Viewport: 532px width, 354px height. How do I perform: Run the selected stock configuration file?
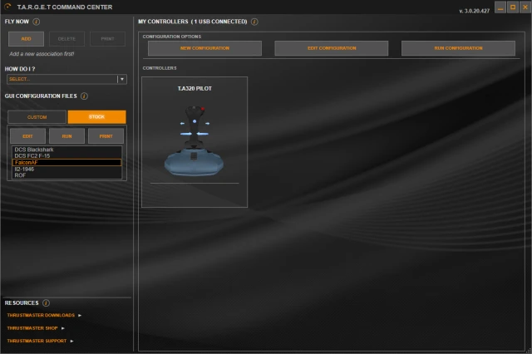click(x=66, y=136)
